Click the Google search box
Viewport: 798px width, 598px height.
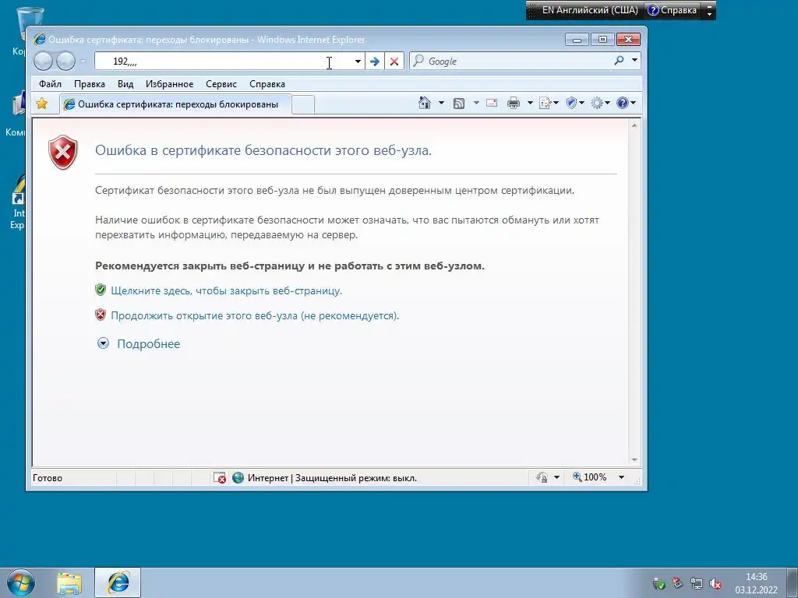[519, 61]
